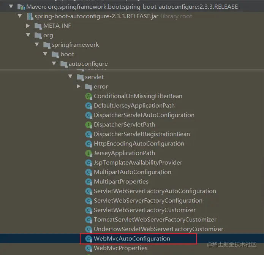Click ConditionalOnMissingFilterBean annotation icon

[89, 97]
